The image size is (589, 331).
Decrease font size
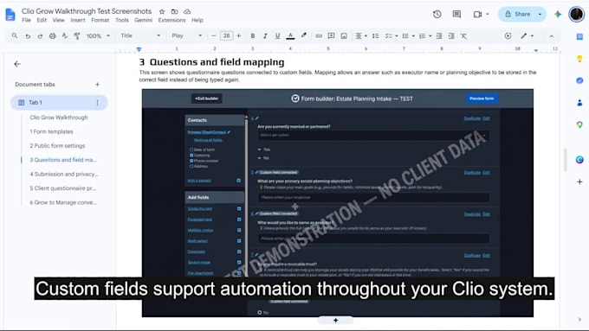point(213,36)
